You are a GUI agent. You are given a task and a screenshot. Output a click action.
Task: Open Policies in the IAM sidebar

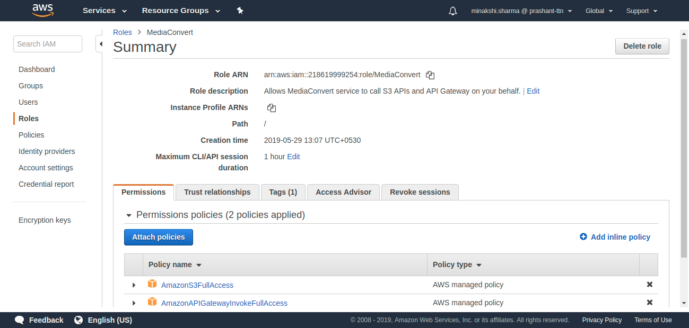31,135
